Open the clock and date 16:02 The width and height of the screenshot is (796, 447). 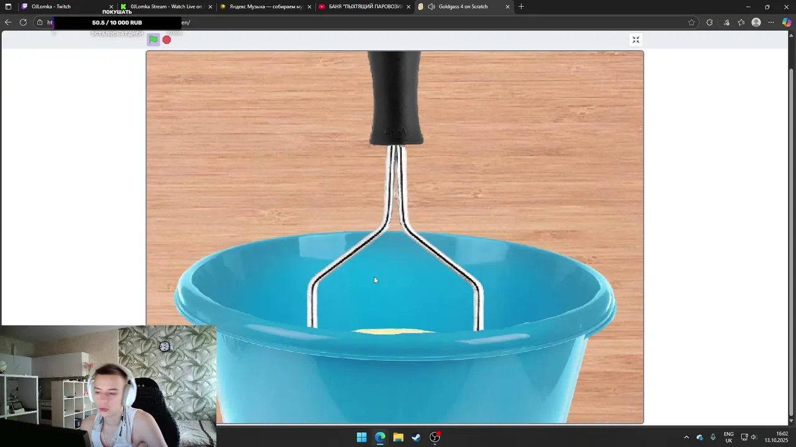point(776,437)
